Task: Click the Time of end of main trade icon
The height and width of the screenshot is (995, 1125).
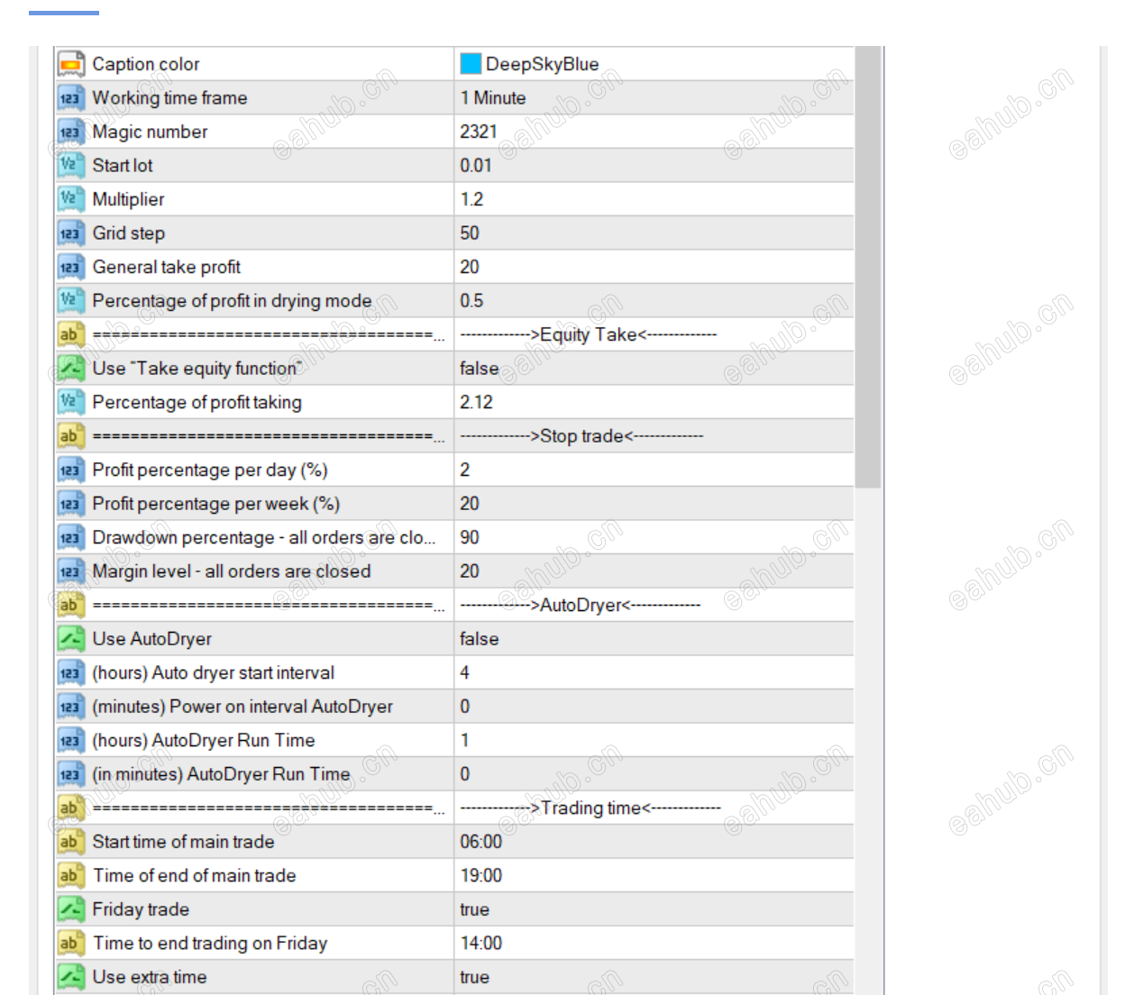Action: [70, 875]
